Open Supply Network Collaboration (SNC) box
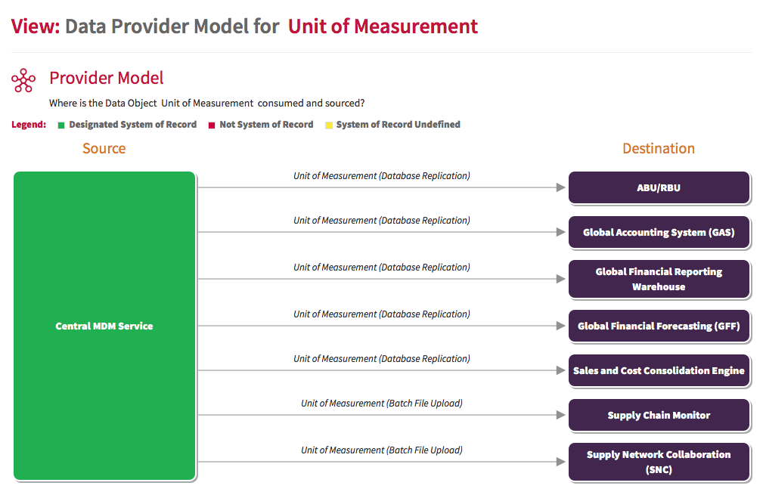Screen dimensions: 763x498 tap(659, 462)
